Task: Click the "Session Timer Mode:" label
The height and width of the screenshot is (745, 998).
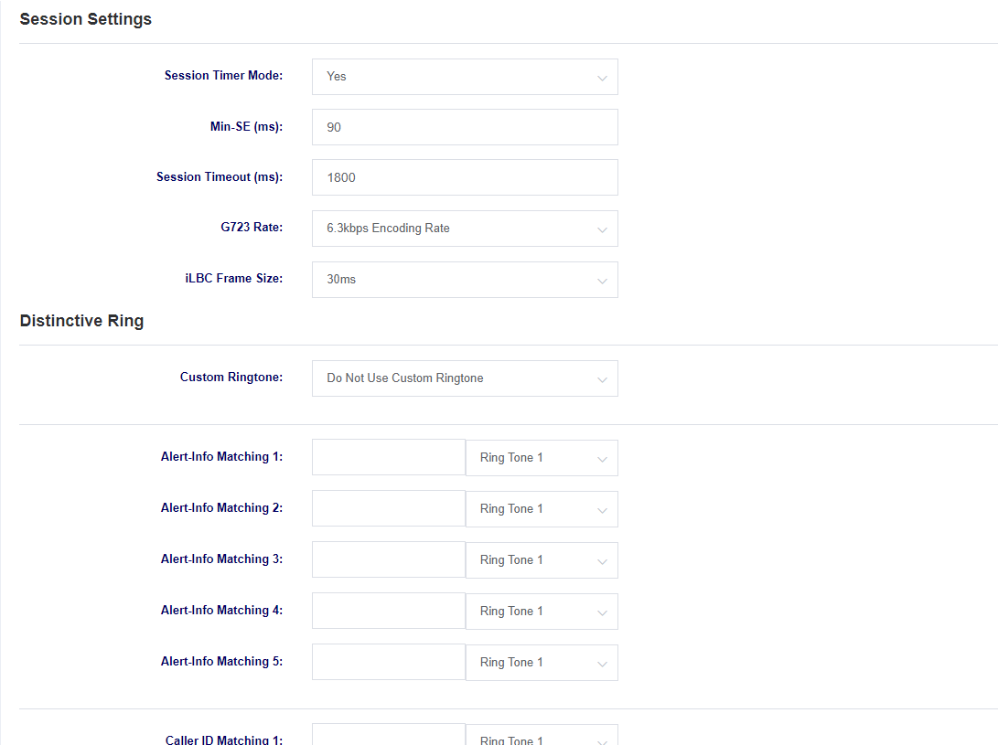Action: (223, 75)
